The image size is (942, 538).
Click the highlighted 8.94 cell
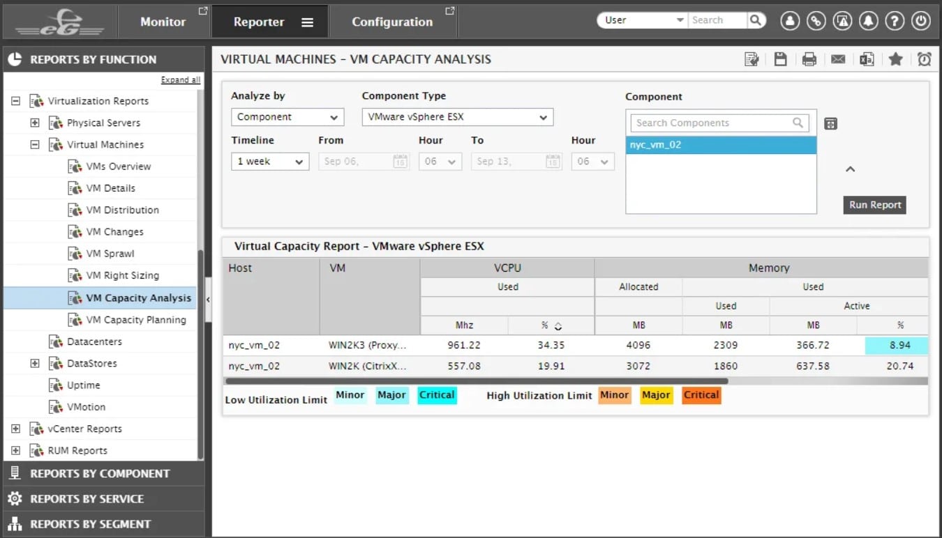(x=896, y=346)
